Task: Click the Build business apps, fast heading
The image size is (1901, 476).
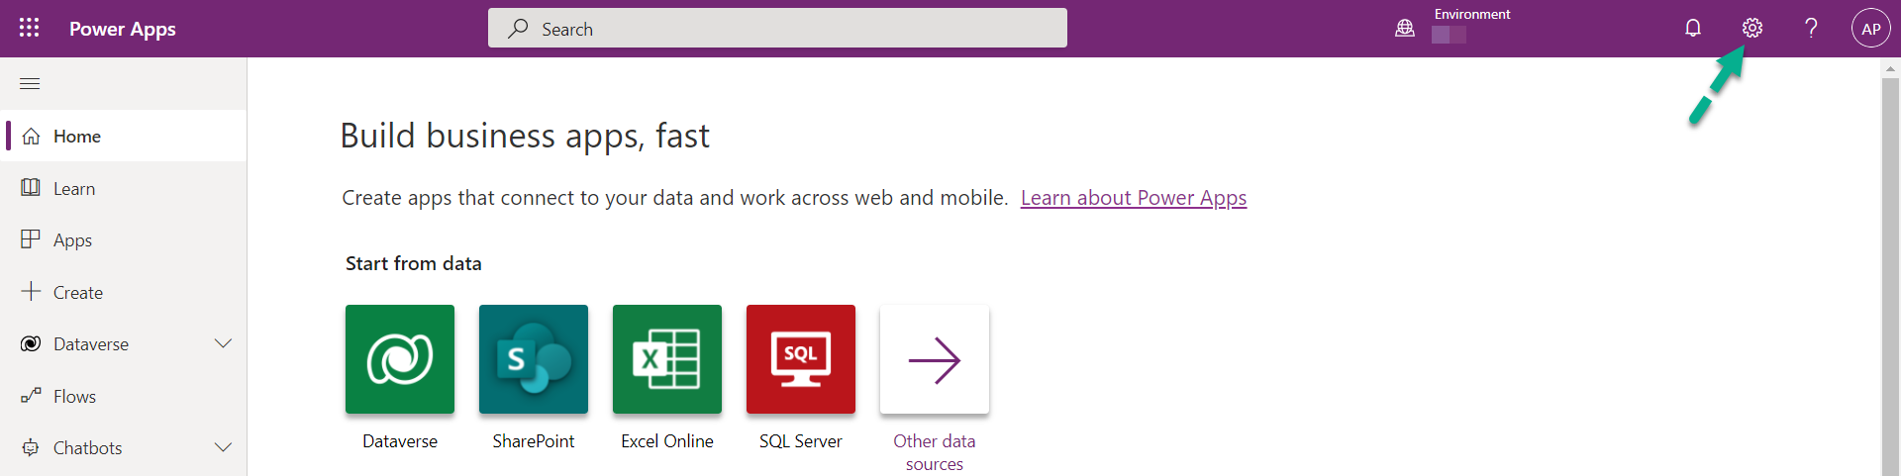Action: 525,136
